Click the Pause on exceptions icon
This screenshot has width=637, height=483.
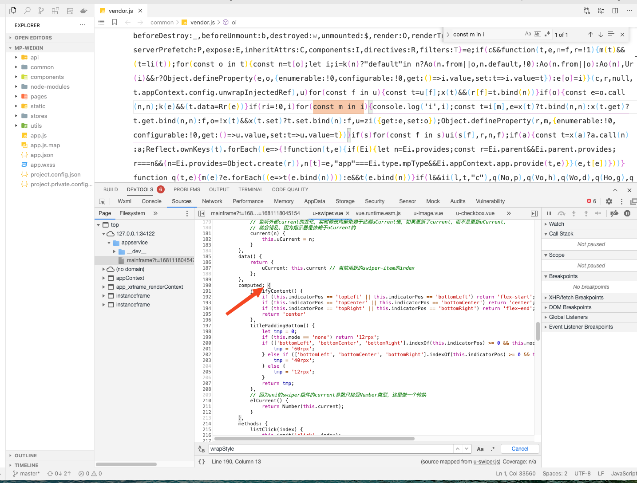tap(627, 213)
